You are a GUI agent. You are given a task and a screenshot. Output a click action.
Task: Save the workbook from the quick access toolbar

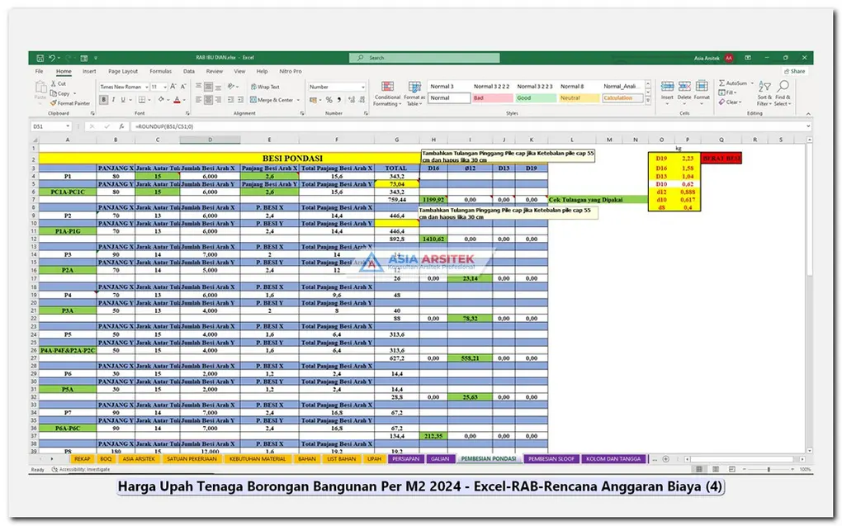click(40, 58)
